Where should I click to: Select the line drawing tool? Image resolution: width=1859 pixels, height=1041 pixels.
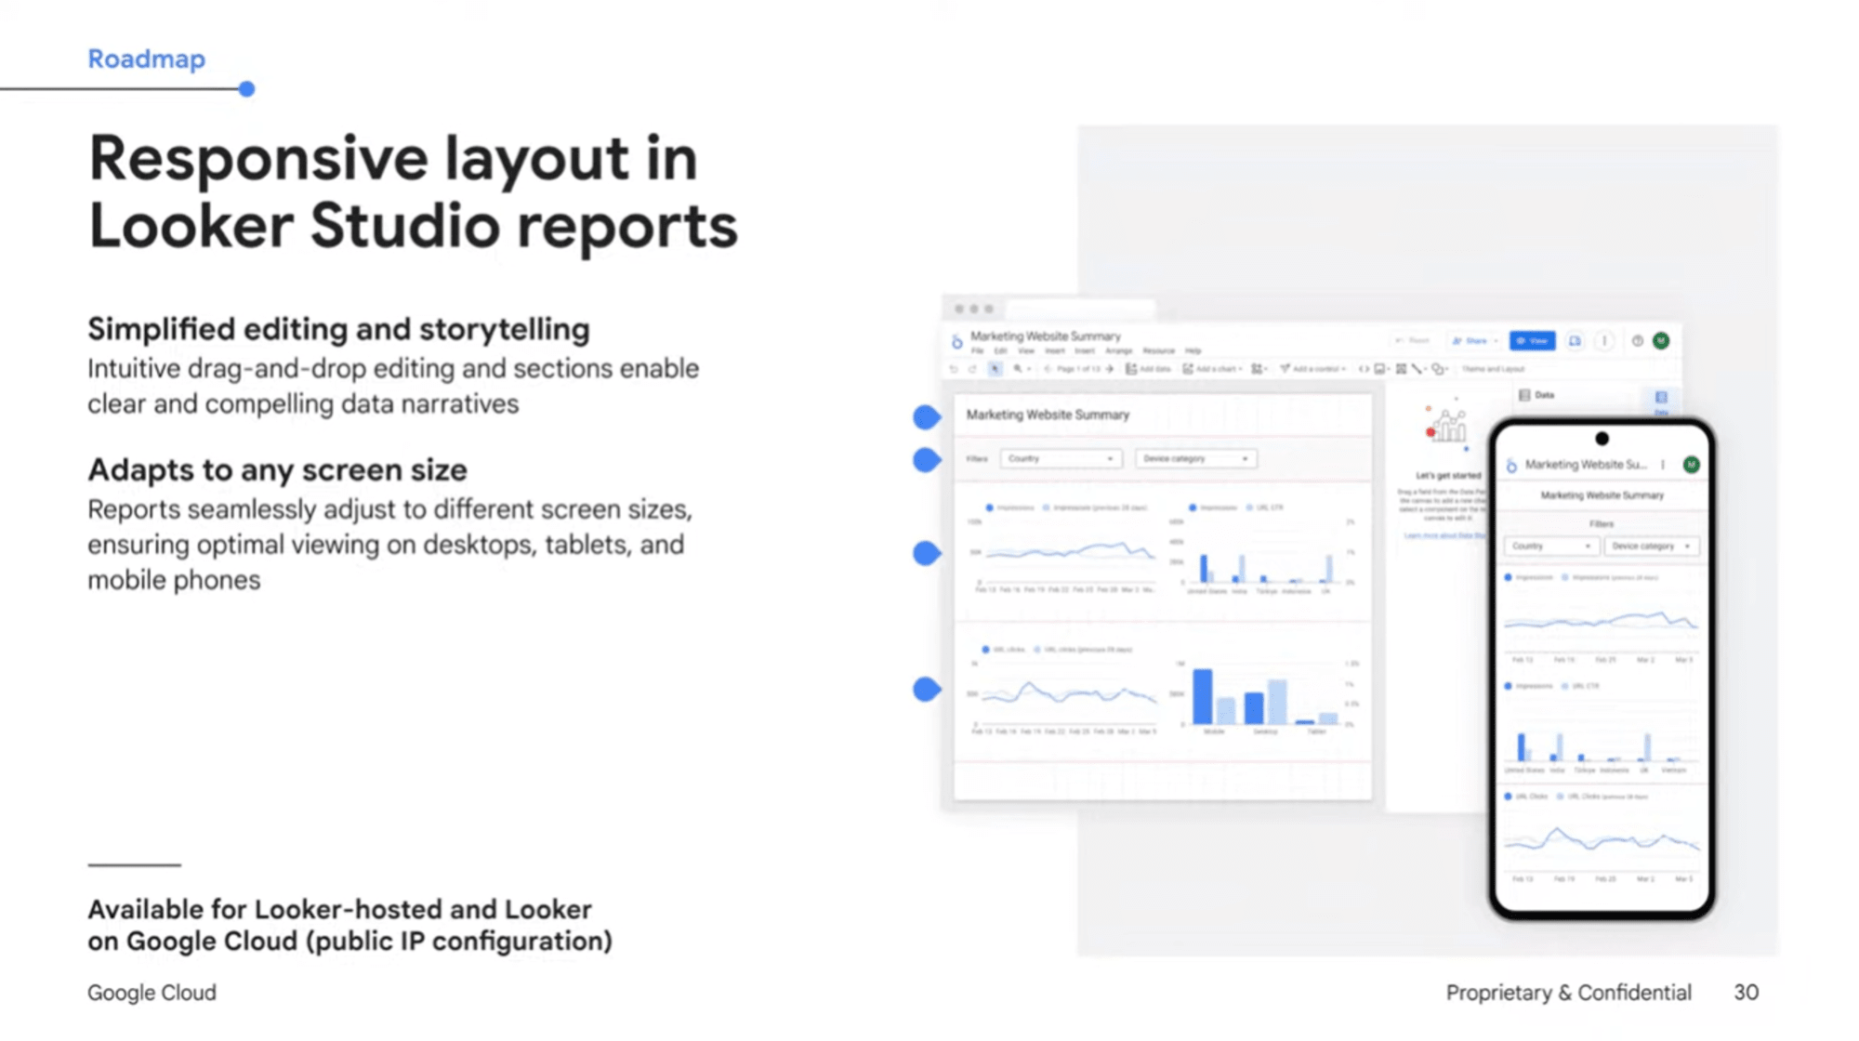pos(1417,369)
